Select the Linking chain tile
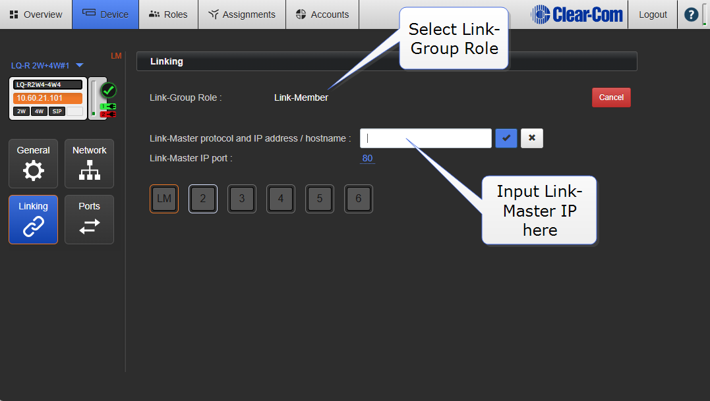This screenshot has width=710, height=401. pos(33,219)
